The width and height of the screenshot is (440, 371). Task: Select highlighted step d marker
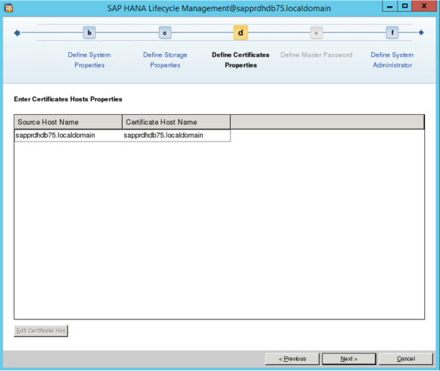pos(241,33)
